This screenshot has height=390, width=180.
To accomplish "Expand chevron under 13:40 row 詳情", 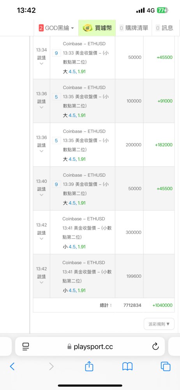I will (x=42, y=195).
